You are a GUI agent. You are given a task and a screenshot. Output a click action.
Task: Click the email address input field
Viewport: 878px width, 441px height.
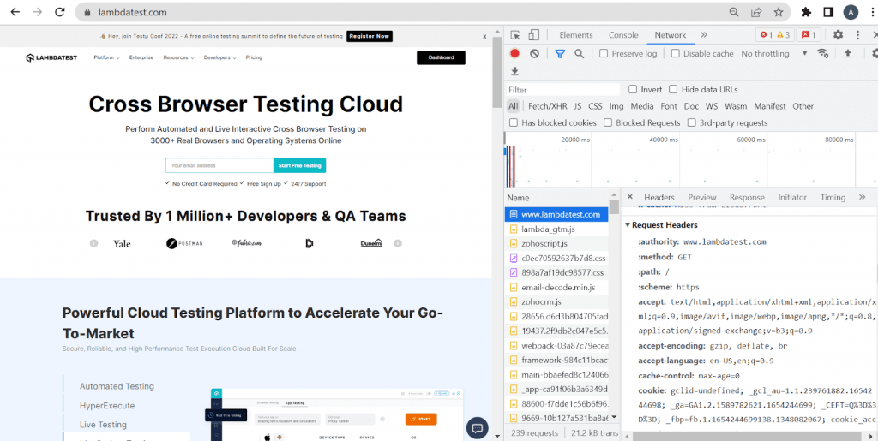pos(219,165)
